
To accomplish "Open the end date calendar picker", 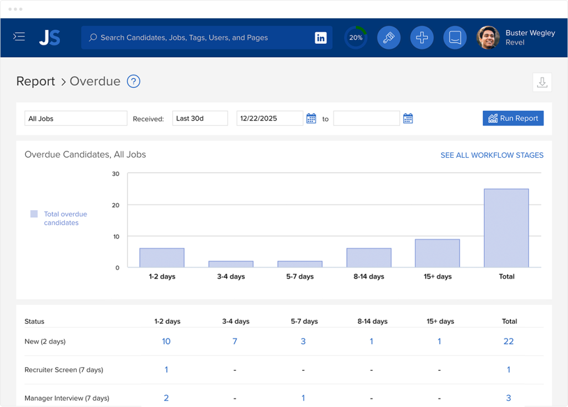I will pyautogui.click(x=408, y=118).
